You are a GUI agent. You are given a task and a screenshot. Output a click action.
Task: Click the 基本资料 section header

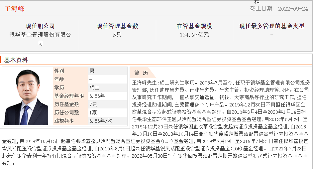16,60
